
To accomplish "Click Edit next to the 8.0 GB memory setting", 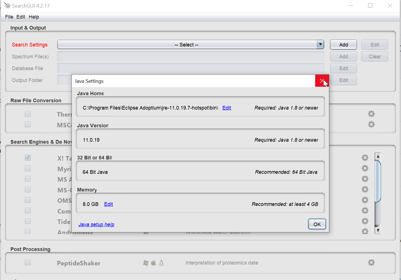I will pos(109,204).
